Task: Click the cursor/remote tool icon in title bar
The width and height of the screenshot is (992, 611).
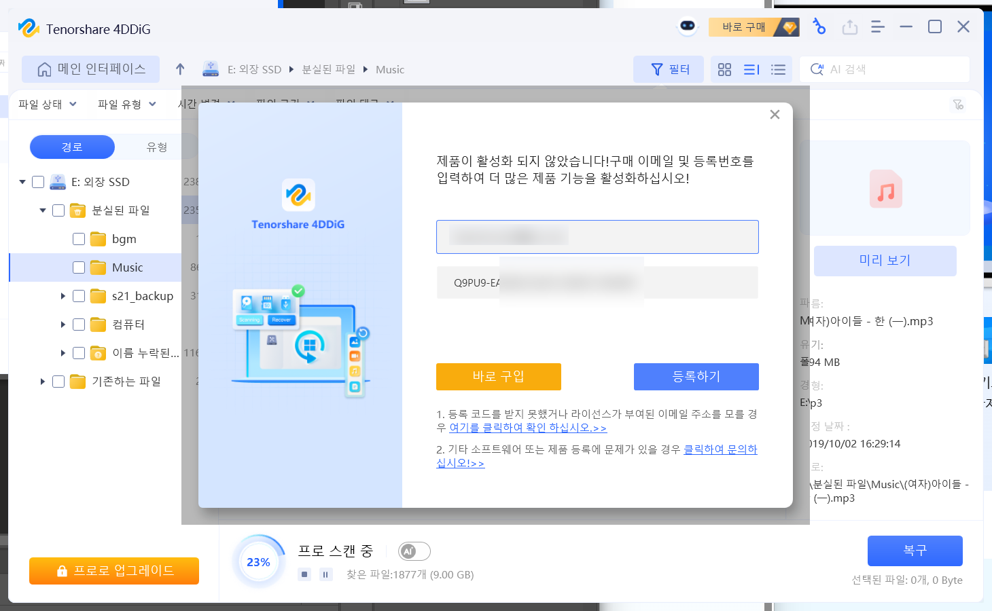Action: (x=819, y=27)
